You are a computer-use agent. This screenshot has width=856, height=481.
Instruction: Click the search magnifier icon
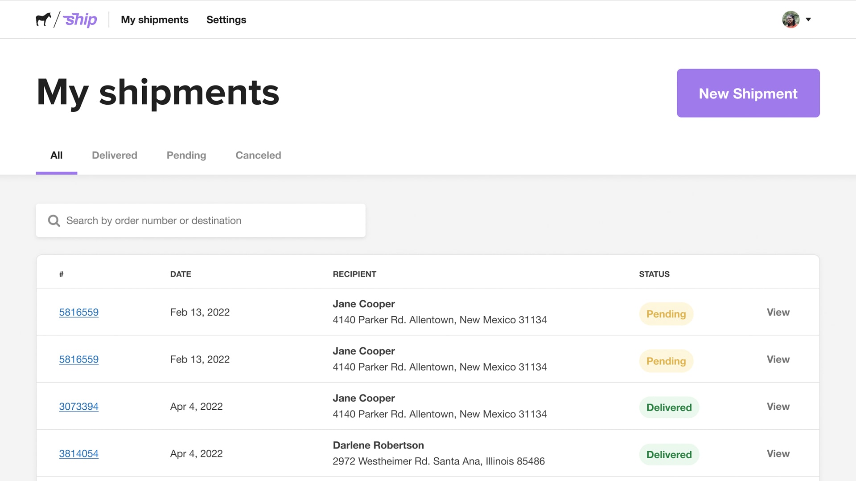click(x=53, y=220)
